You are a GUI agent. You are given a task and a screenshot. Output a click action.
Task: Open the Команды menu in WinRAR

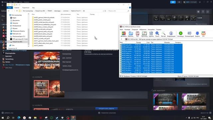click(127, 30)
